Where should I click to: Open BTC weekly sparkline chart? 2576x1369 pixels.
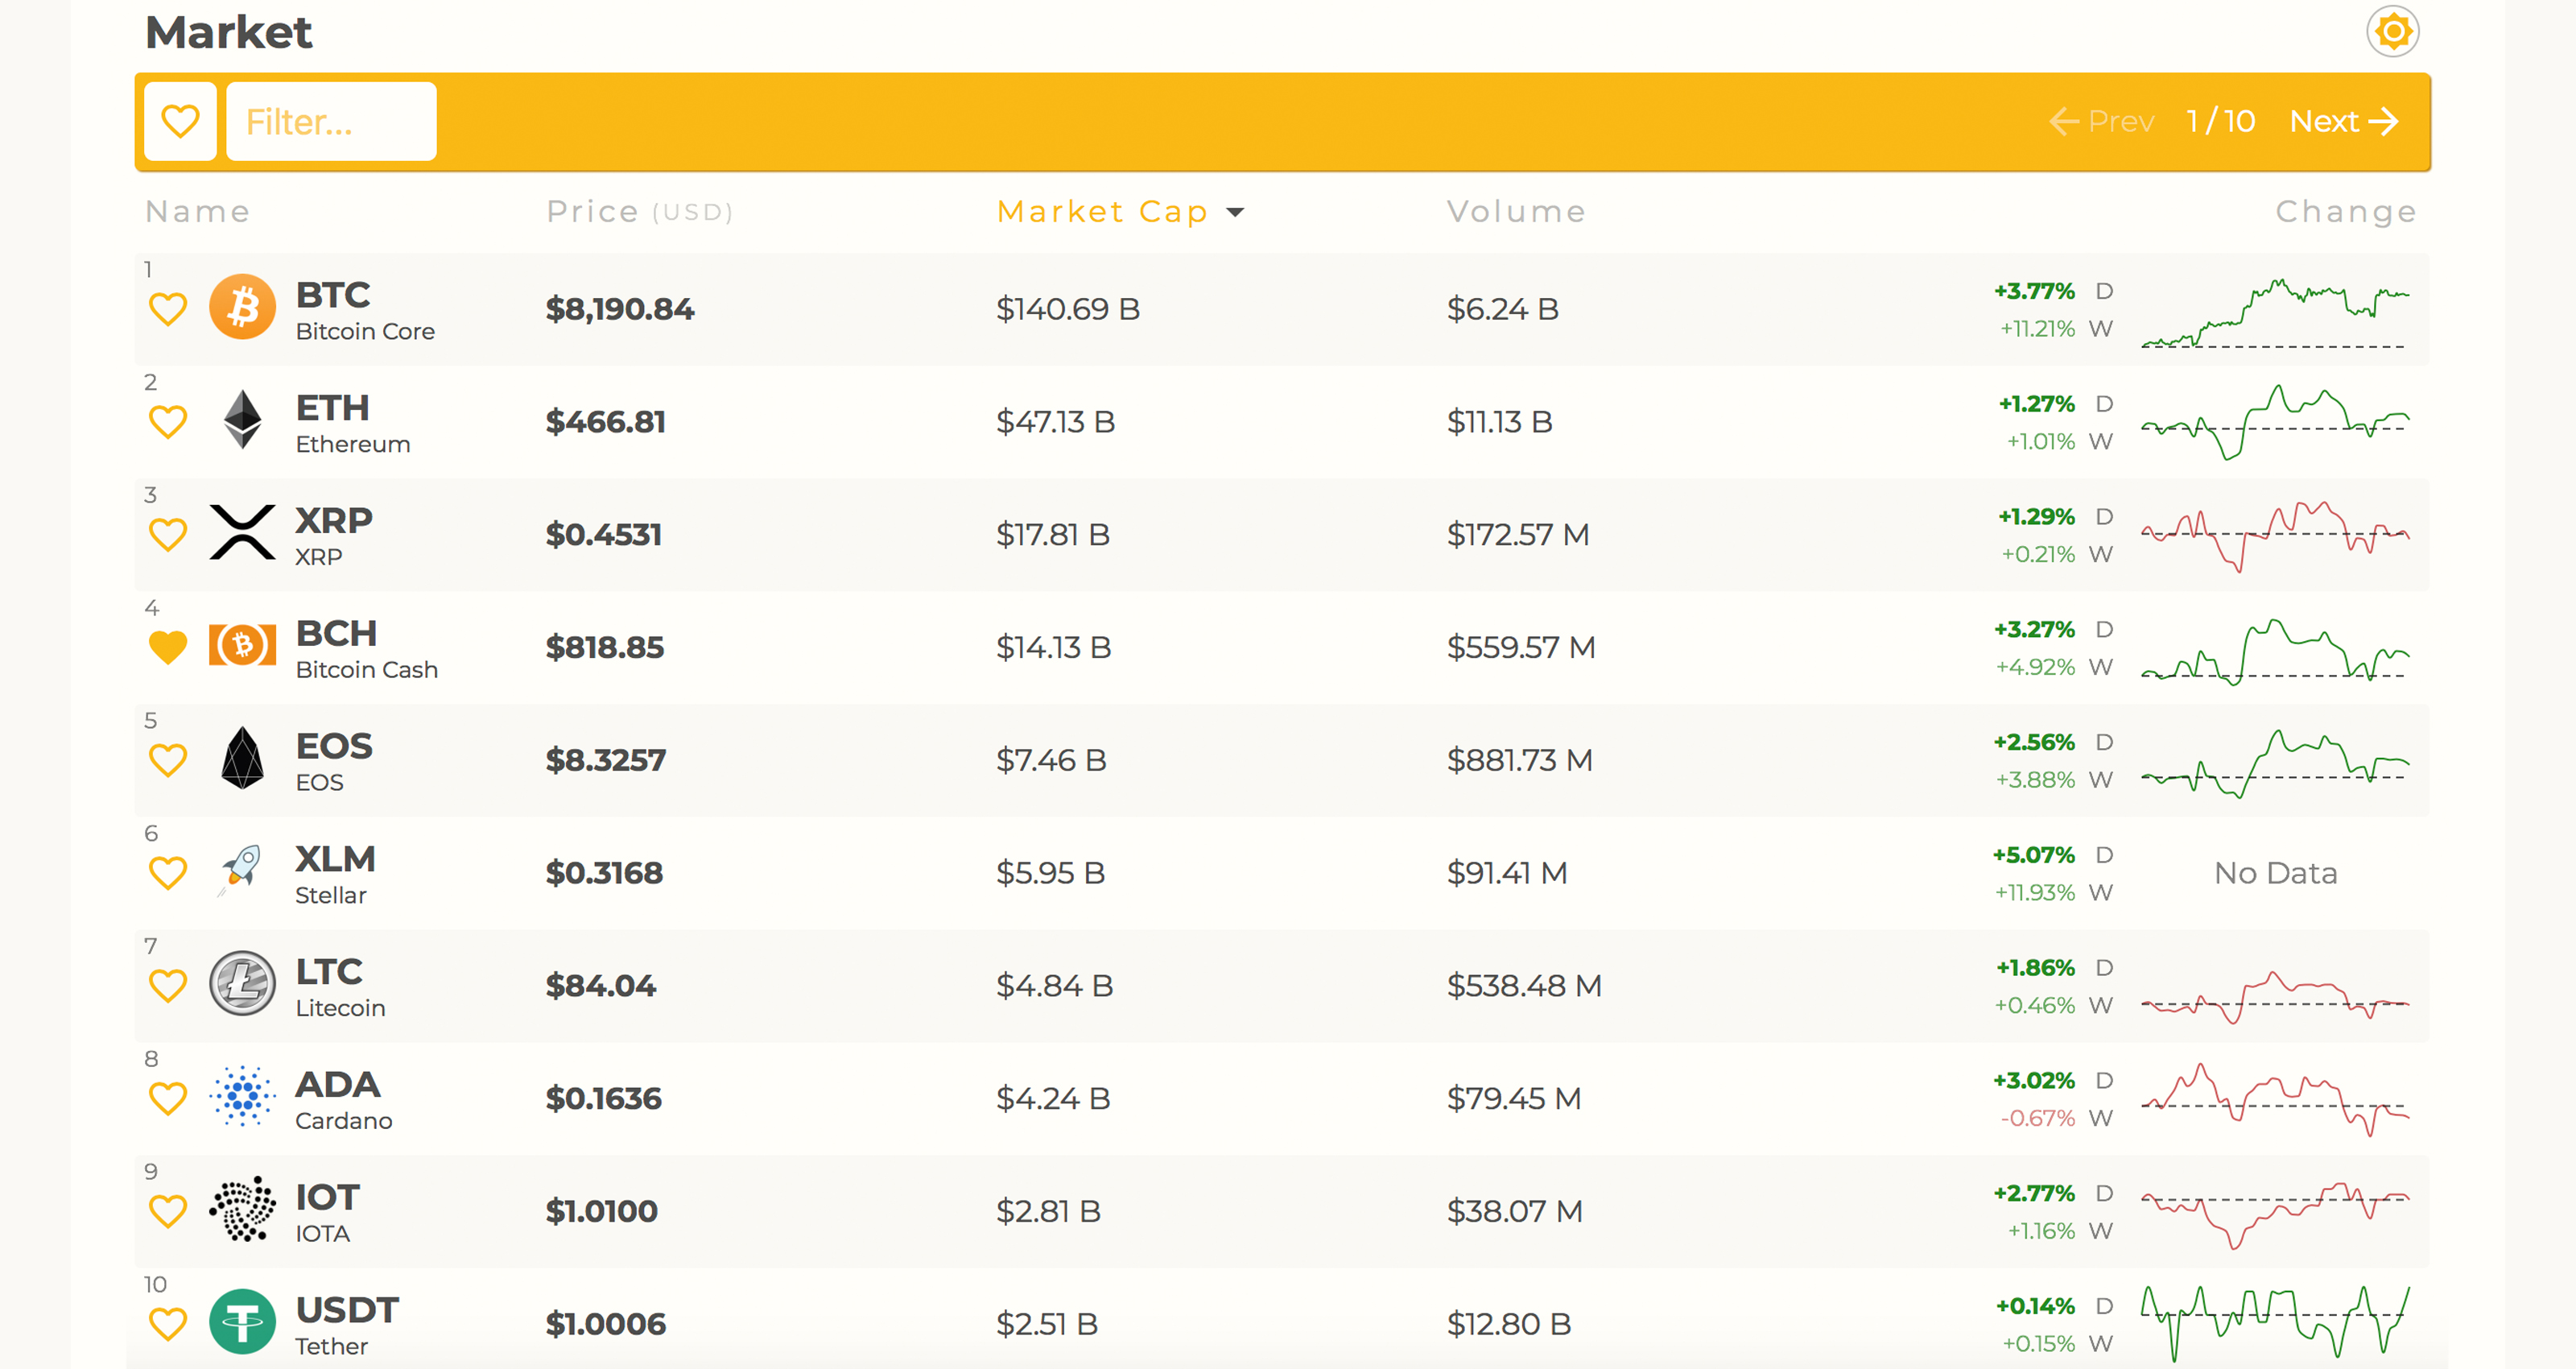[x=2275, y=313]
